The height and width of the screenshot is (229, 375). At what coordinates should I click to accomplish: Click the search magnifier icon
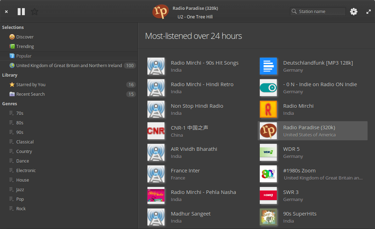point(294,11)
